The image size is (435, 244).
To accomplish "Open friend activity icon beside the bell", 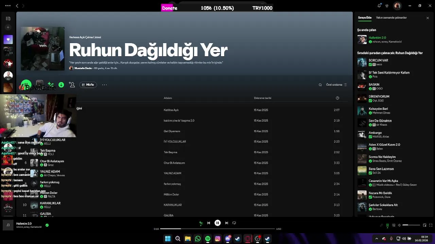I will pos(387,5).
